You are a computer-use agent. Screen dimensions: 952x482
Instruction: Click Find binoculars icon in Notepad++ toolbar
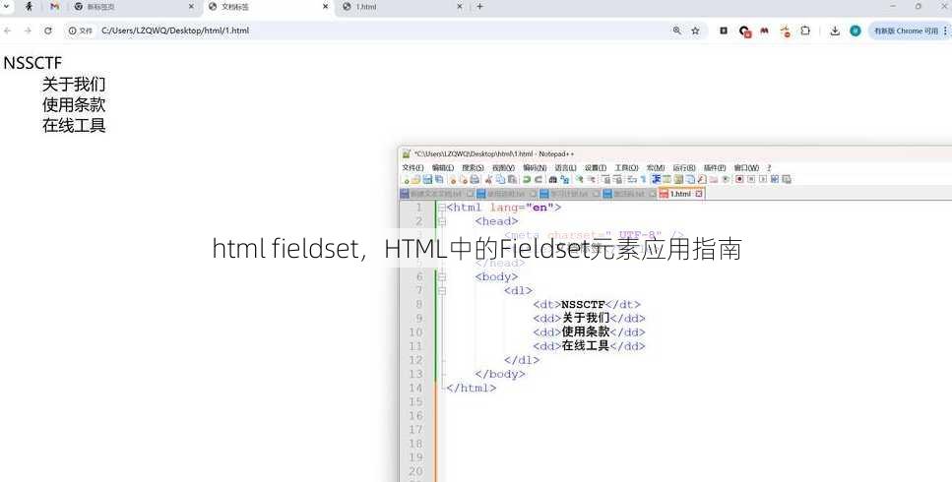click(552, 179)
